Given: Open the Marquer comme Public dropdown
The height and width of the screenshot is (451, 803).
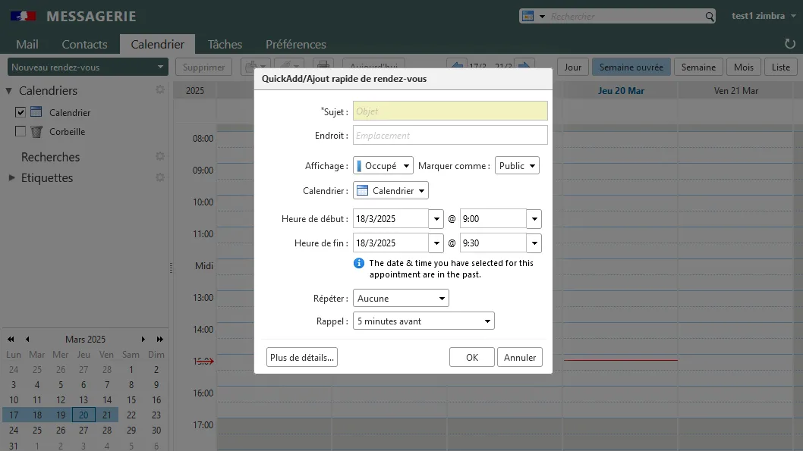Looking at the screenshot, I should [x=517, y=166].
